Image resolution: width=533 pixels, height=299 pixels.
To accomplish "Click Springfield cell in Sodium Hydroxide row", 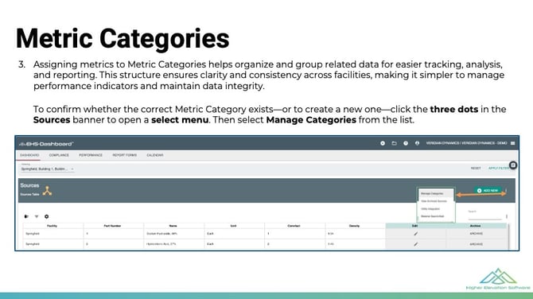I will click(53, 234).
